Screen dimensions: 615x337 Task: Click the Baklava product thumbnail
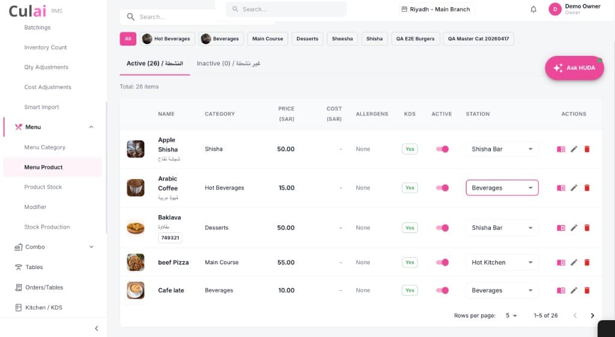pos(136,228)
